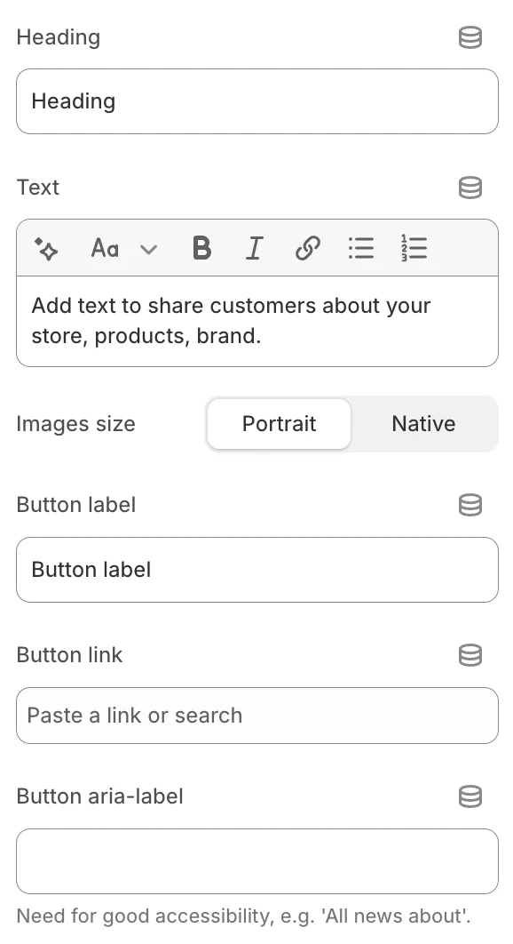
Task: Click the Heading text input field
Action: [257, 101]
